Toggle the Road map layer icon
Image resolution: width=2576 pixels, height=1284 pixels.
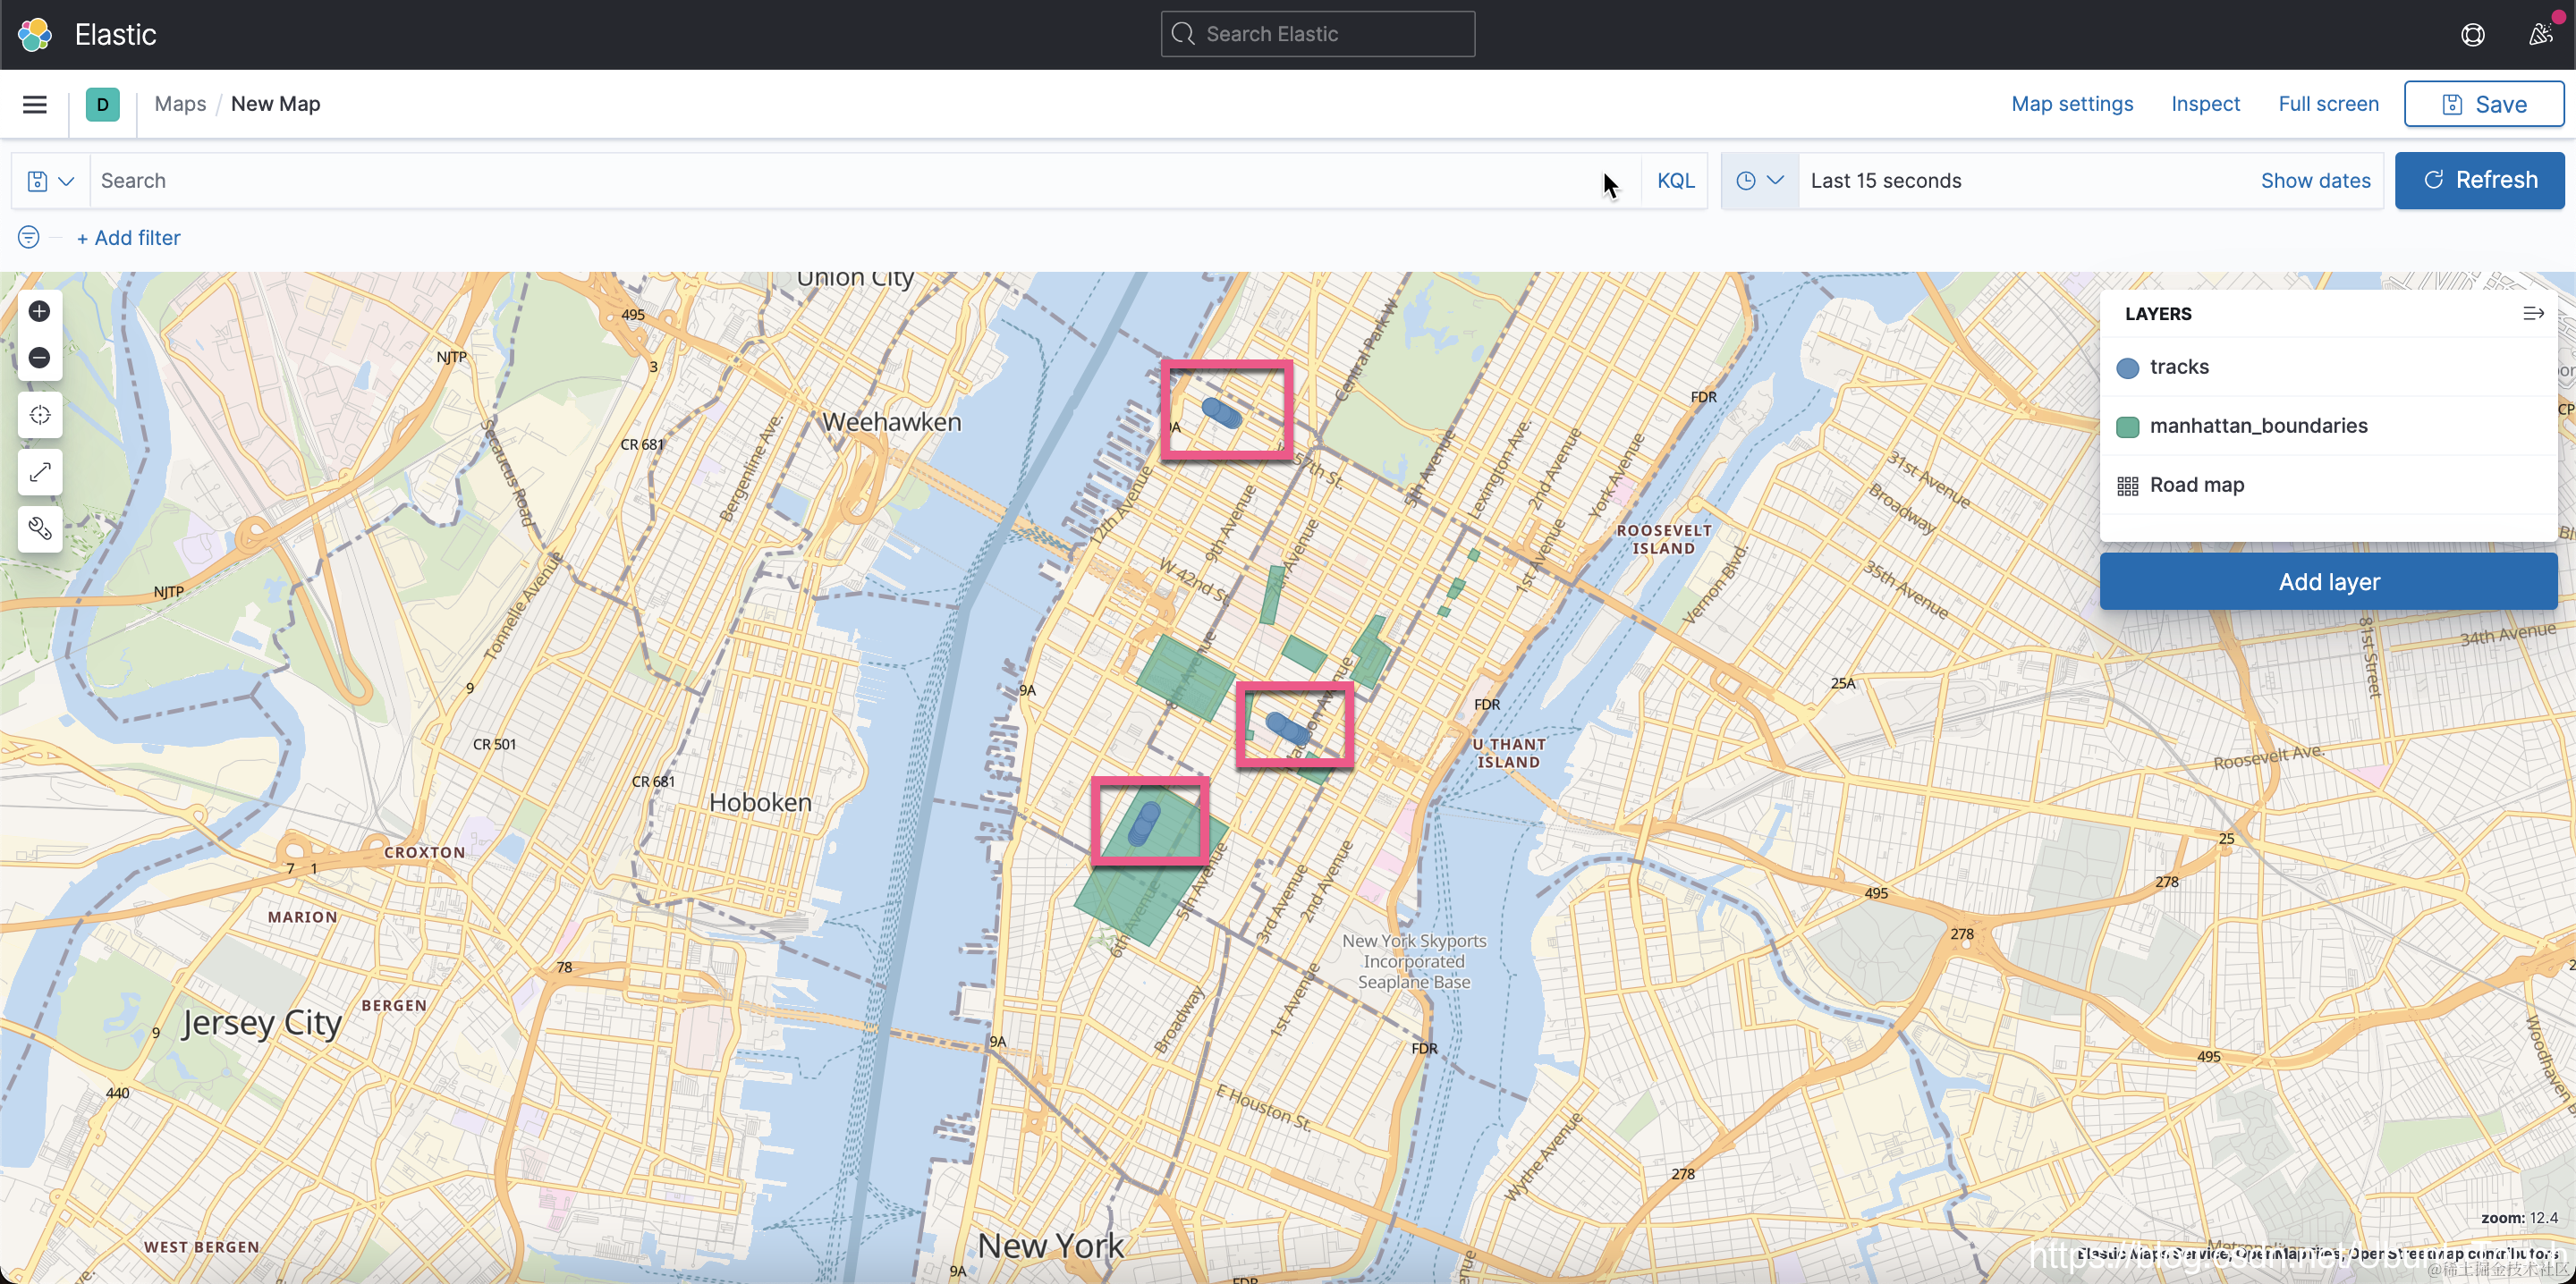point(2127,486)
